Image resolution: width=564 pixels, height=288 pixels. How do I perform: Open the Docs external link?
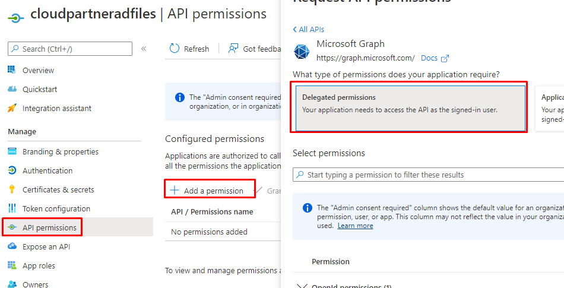tap(435, 58)
